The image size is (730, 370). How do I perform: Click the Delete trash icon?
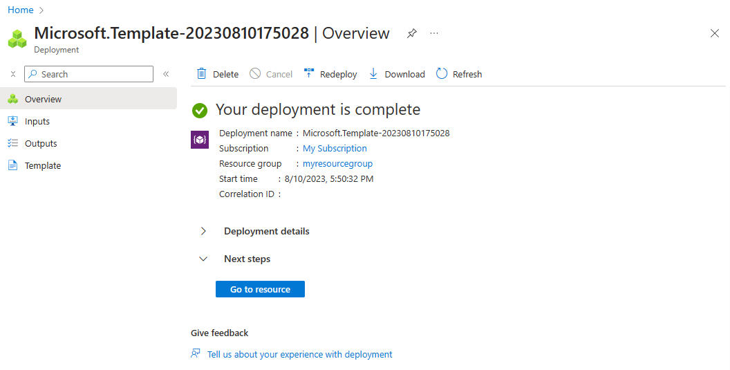(x=202, y=74)
